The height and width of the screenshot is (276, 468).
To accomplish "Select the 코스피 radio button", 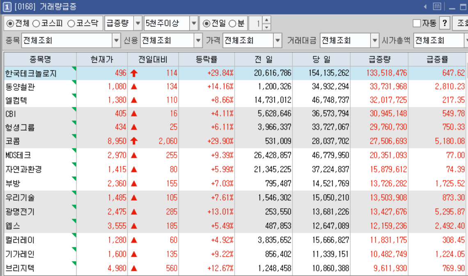I will point(36,23).
